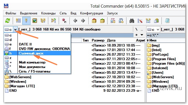The height and width of the screenshot is (105, 188).
Task: Click the unpack files icon
Action: coord(102,21)
